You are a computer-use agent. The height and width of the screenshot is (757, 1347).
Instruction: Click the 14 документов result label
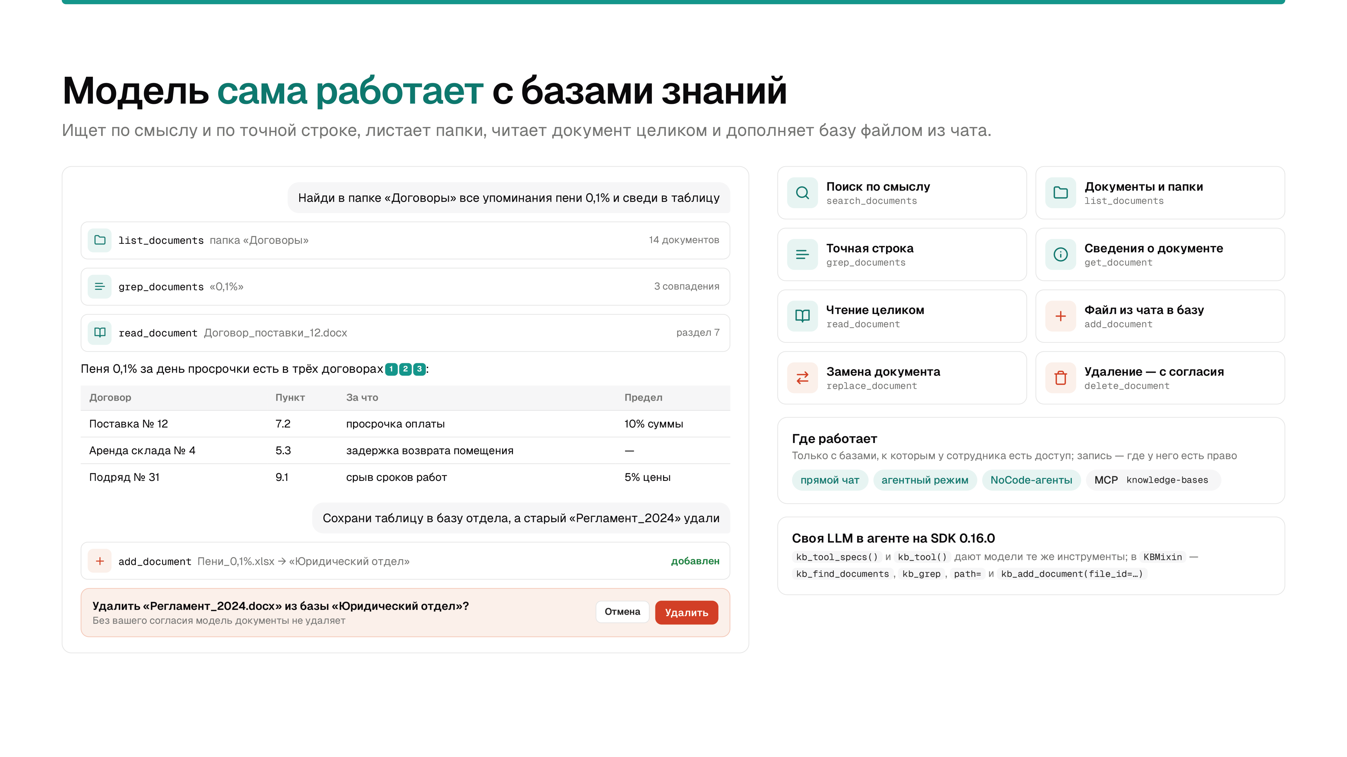[684, 240]
